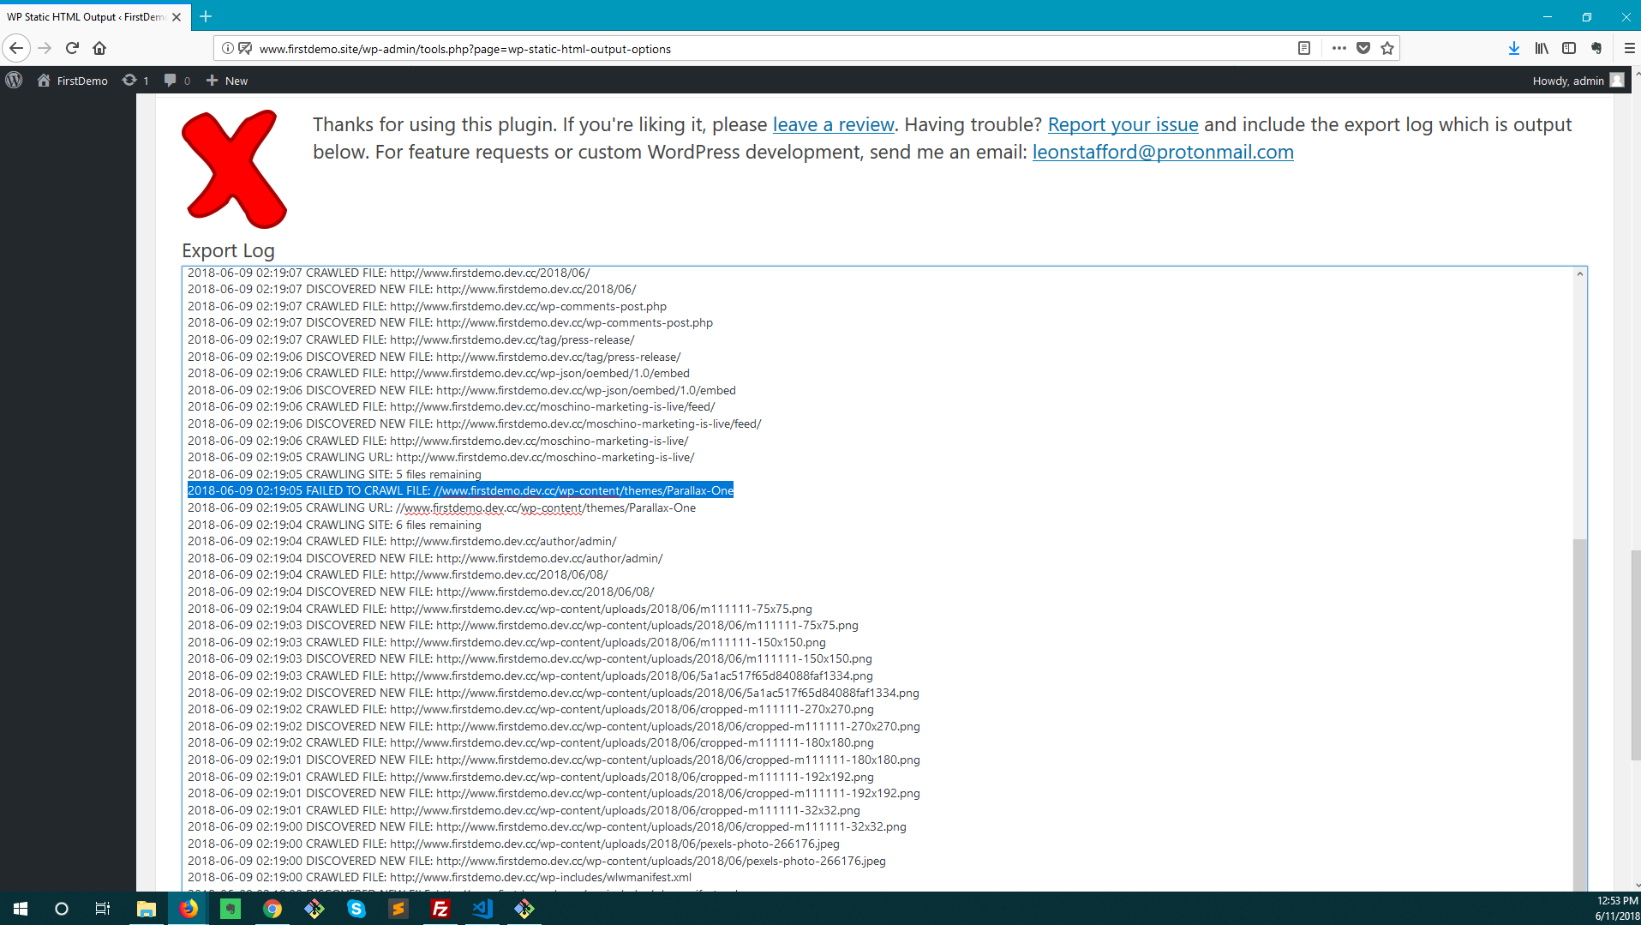The height and width of the screenshot is (925, 1641).
Task: Open the page actions ellipsis menu
Action: pyautogui.click(x=1339, y=48)
